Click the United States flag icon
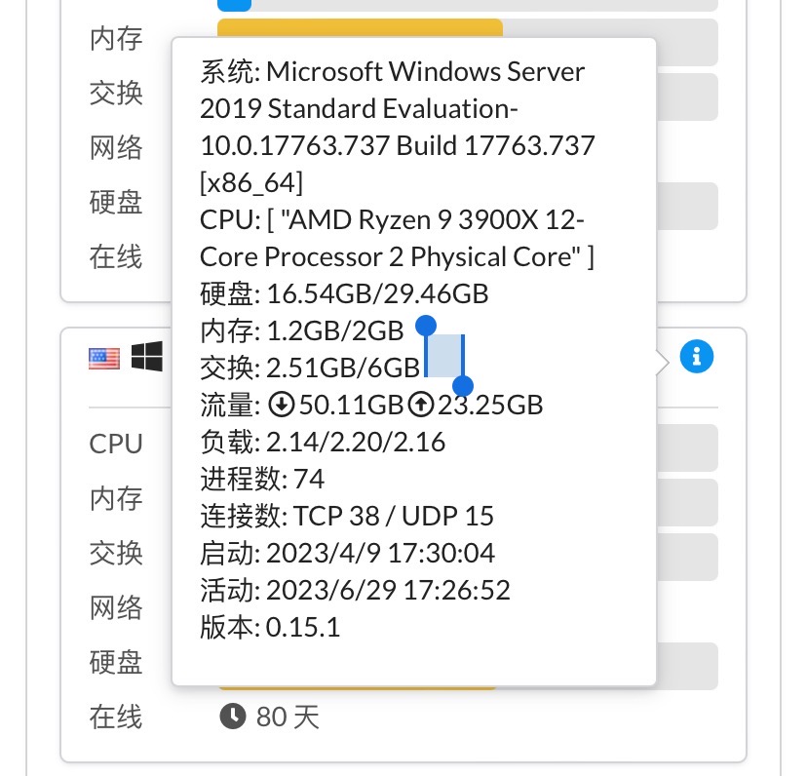This screenshot has height=776, width=807. click(x=104, y=358)
